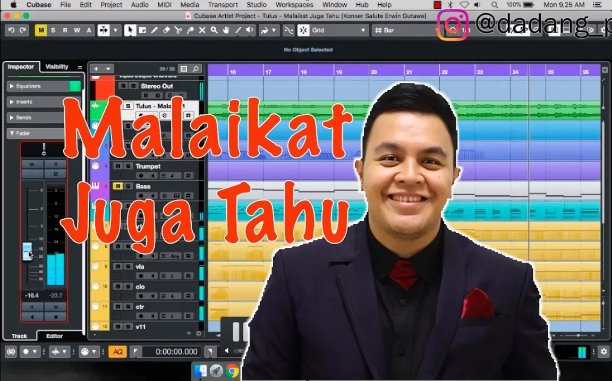Unmute the Bass track

coord(118,186)
